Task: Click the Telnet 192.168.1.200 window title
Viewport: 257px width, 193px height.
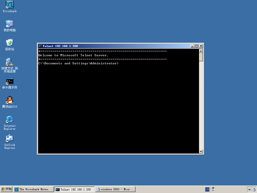Action: [x=60, y=46]
